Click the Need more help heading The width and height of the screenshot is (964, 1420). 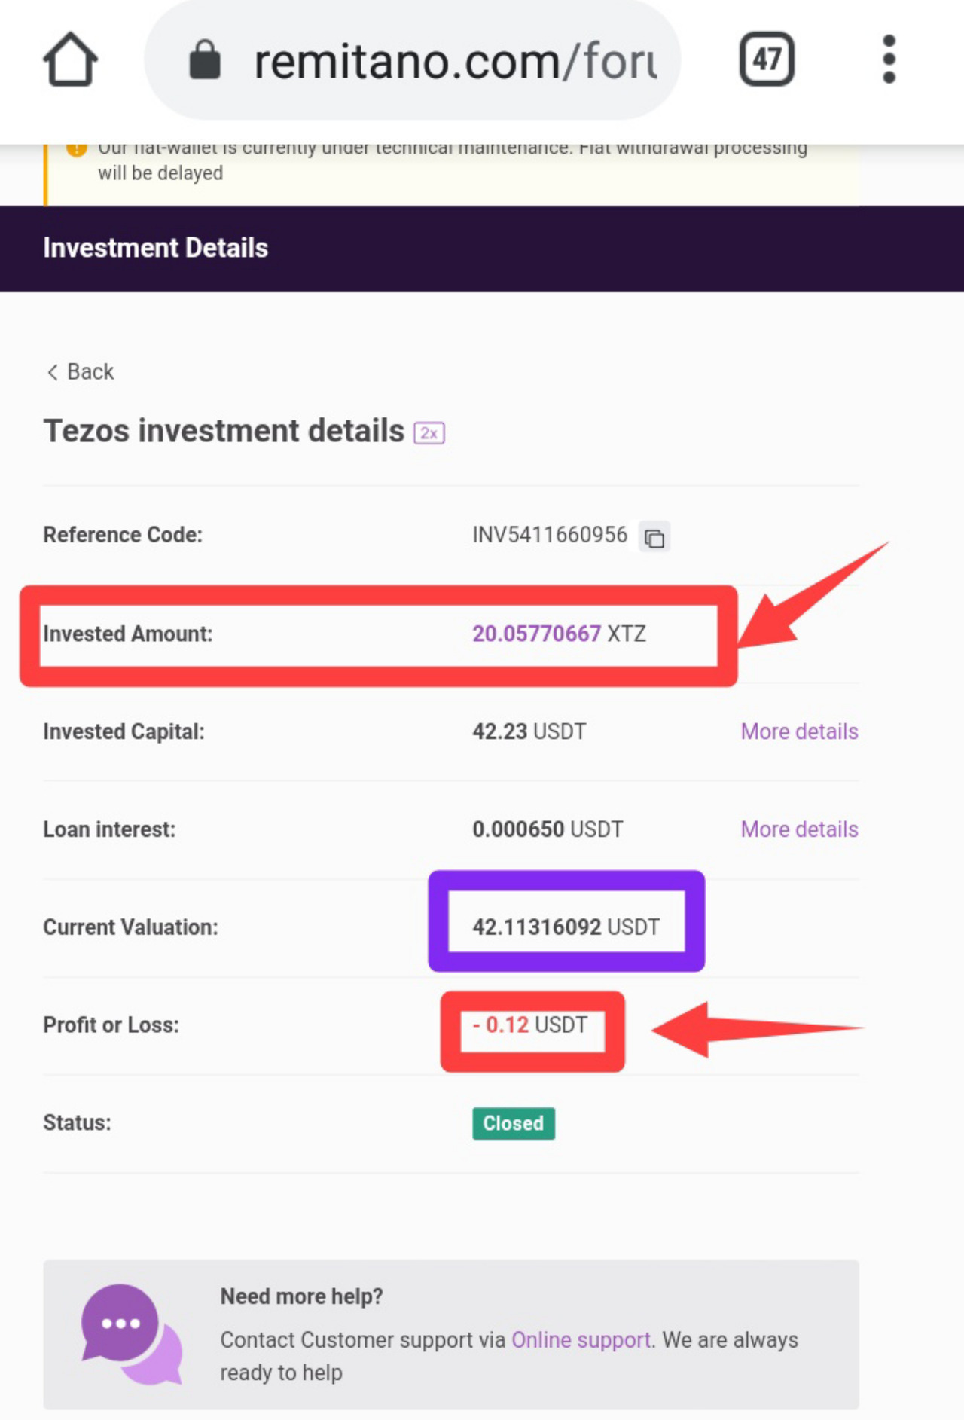click(x=301, y=1296)
